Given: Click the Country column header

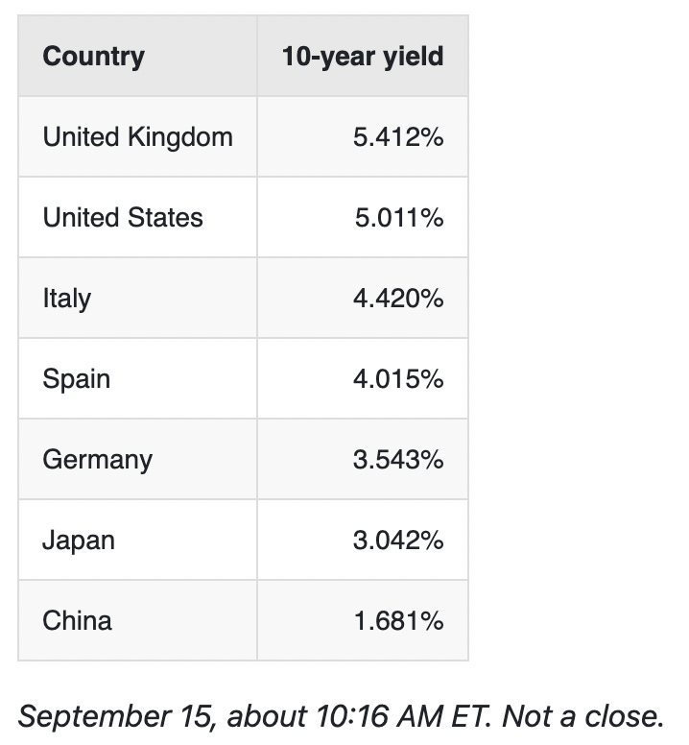Looking at the screenshot, I should [x=93, y=57].
